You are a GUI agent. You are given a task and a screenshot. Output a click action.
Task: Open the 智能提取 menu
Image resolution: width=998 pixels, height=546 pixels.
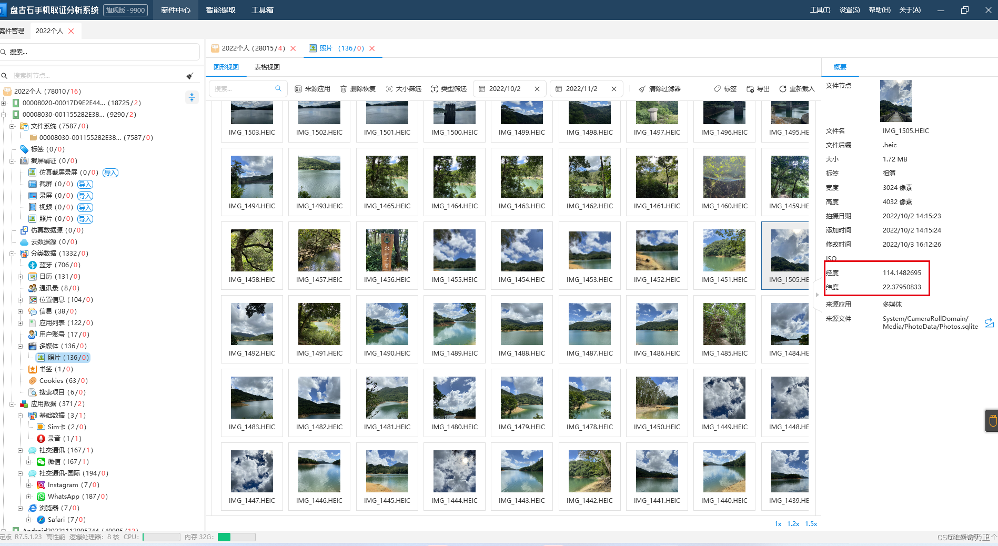[221, 10]
